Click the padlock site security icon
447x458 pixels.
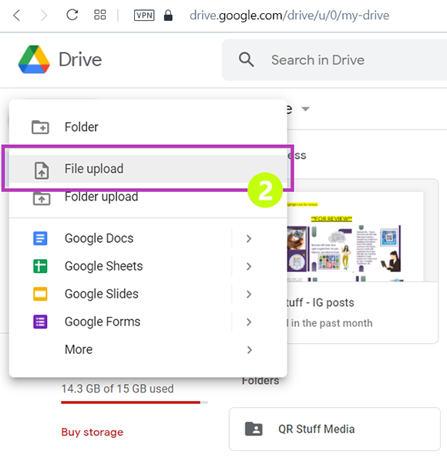168,15
